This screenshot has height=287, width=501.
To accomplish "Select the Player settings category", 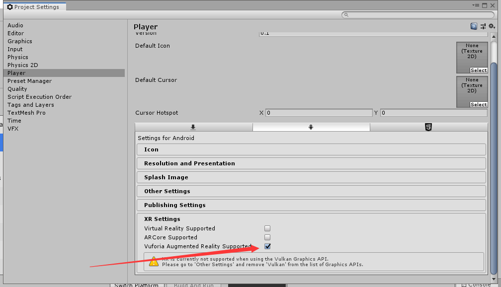I will tap(64, 73).
